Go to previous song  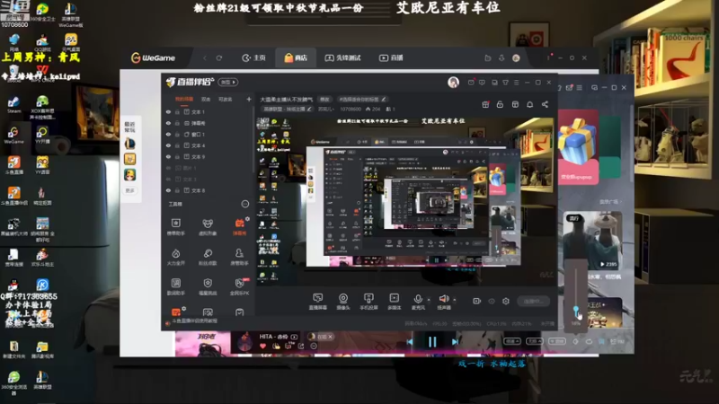pyautogui.click(x=410, y=342)
